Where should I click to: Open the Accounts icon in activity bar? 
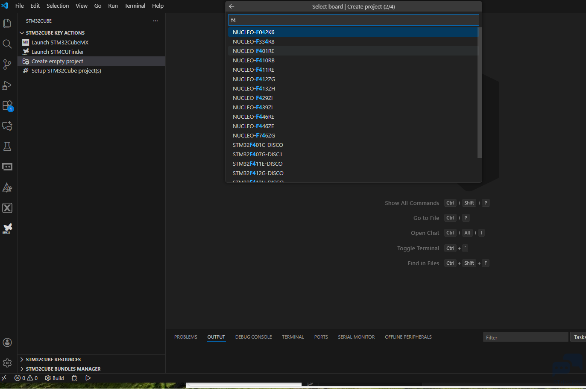tap(7, 342)
